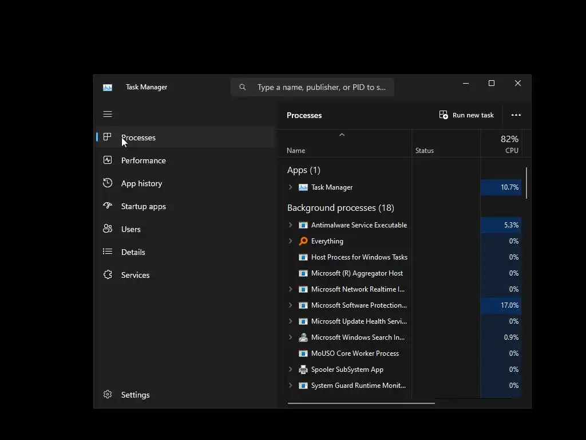The height and width of the screenshot is (440, 586).
Task: Click the Services puzzle icon
Action: pos(108,274)
